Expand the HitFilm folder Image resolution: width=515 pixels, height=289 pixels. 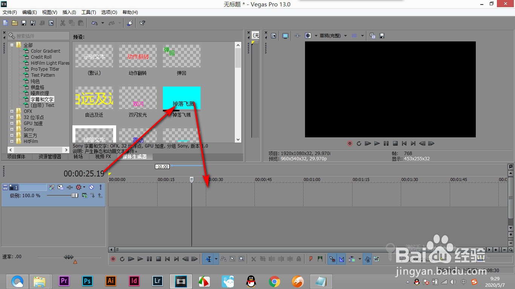click(12, 141)
